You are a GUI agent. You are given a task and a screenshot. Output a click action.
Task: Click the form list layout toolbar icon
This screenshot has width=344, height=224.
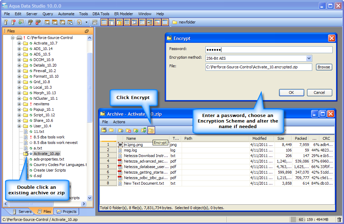click(142, 22)
